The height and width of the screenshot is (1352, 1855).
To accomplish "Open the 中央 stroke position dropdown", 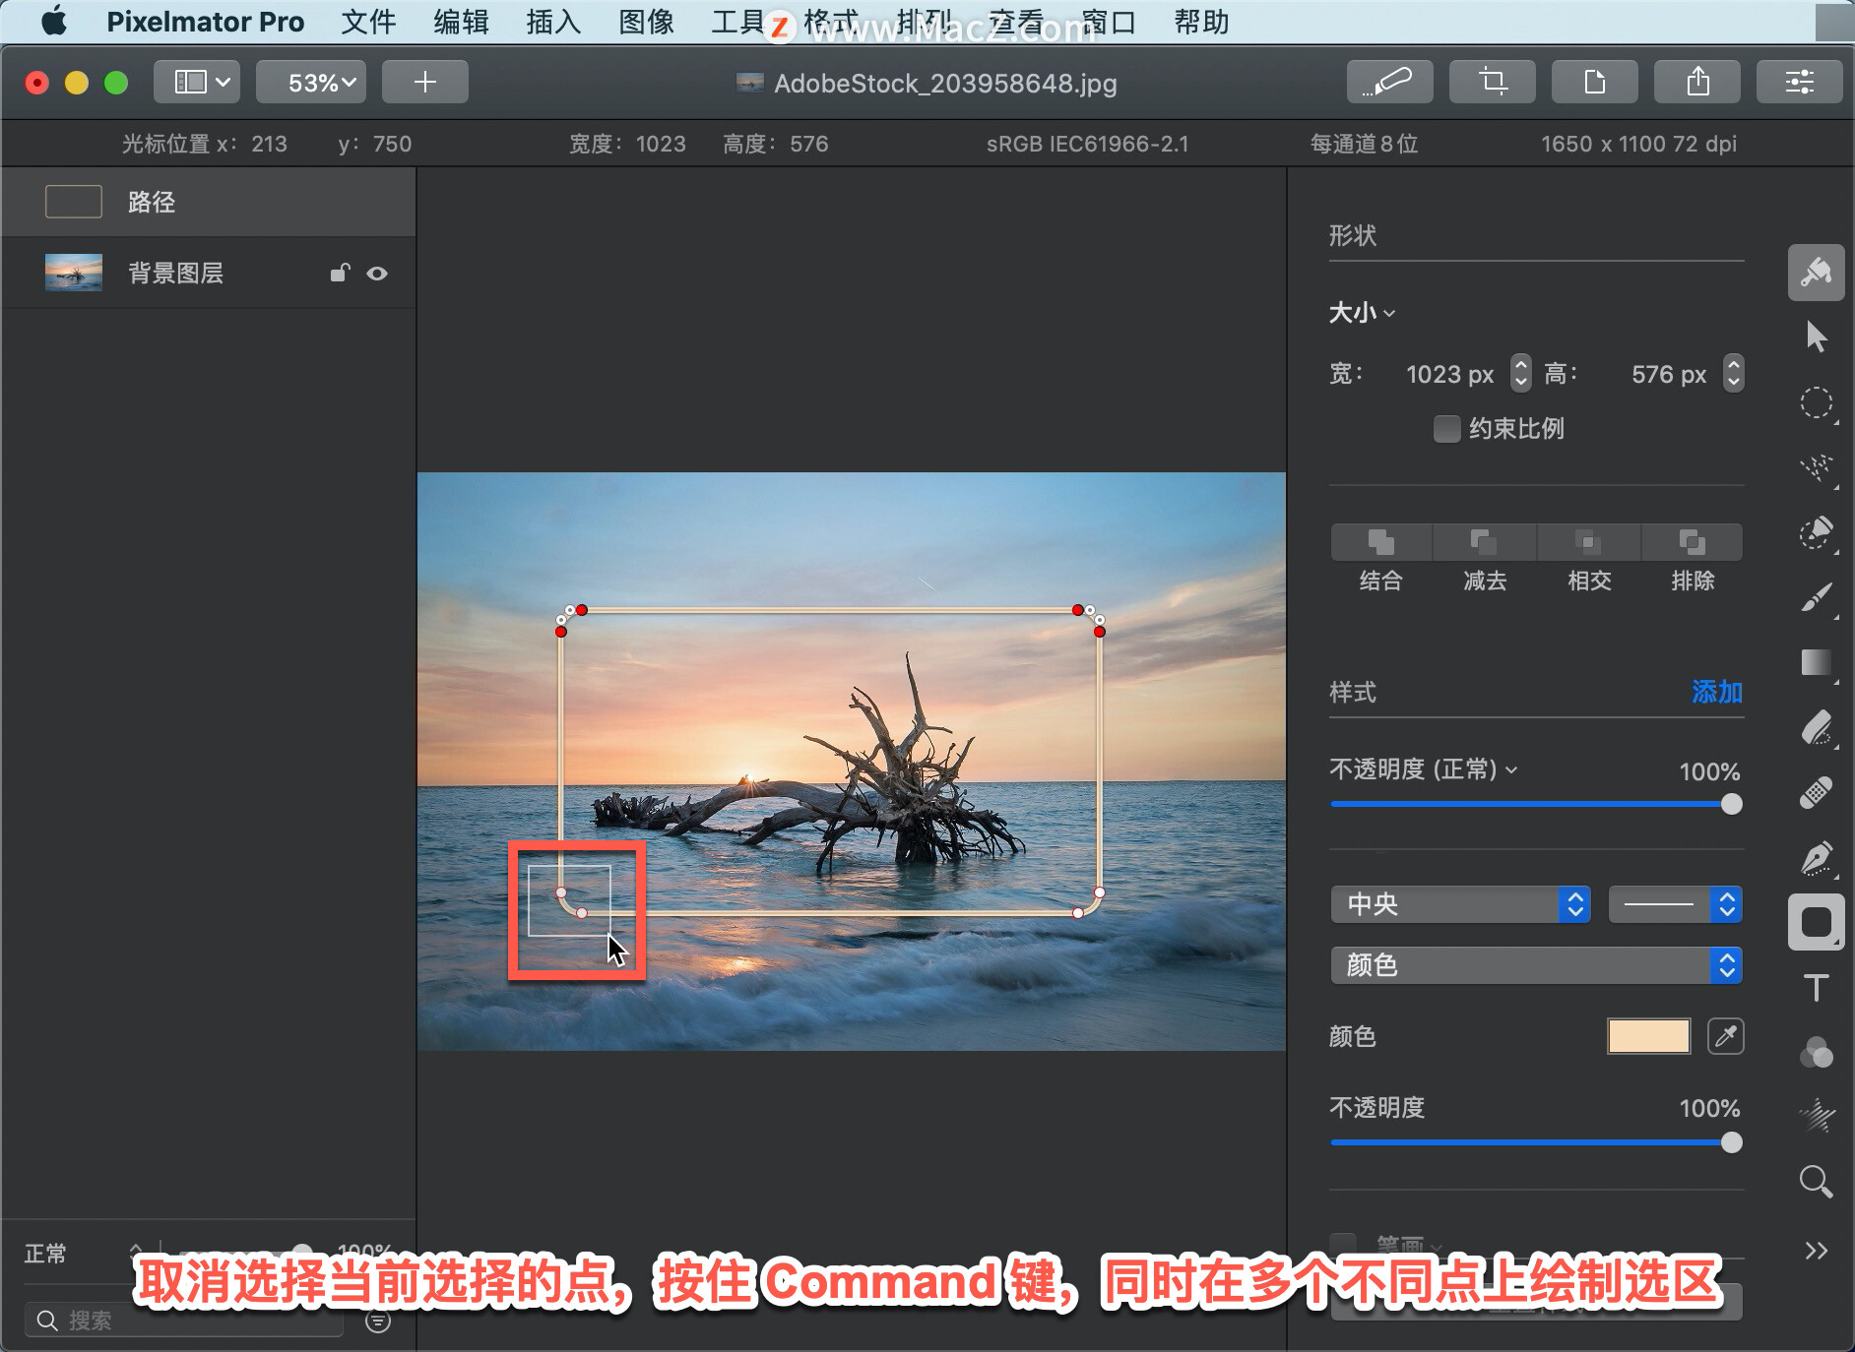I will (x=1460, y=904).
